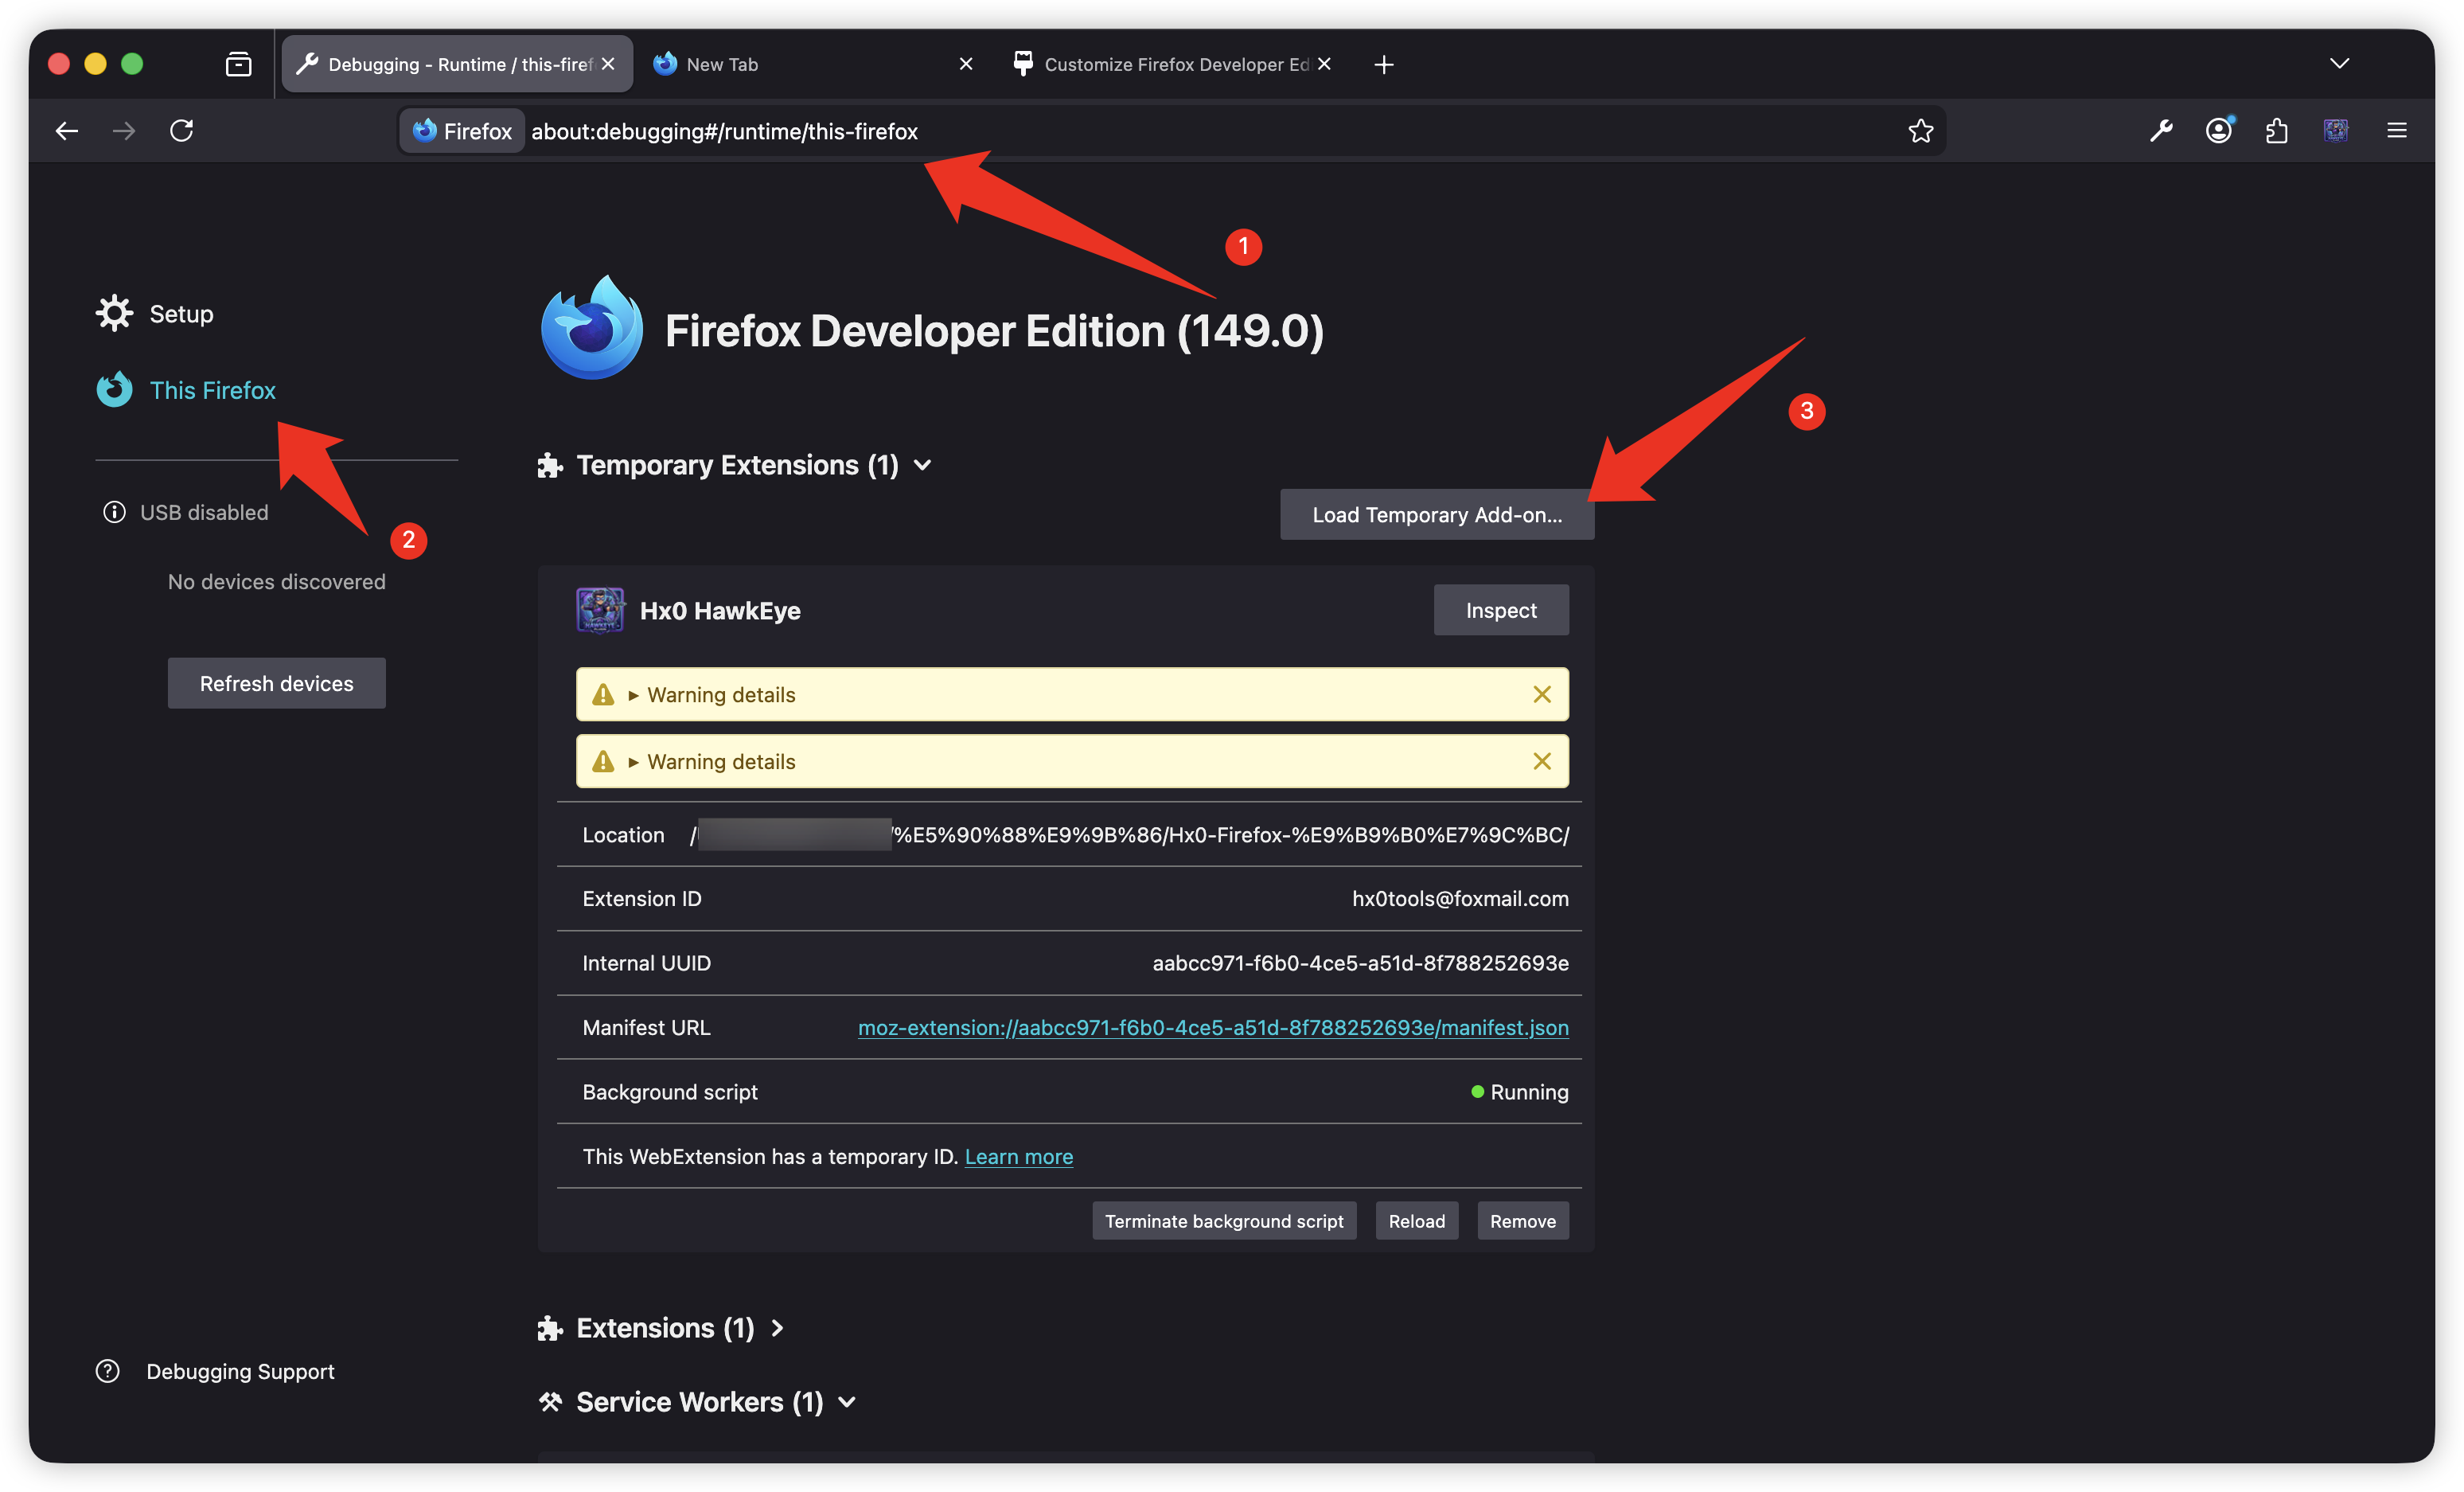Expand the first Warning details triangle
The width and height of the screenshot is (2464, 1492).
633,696
